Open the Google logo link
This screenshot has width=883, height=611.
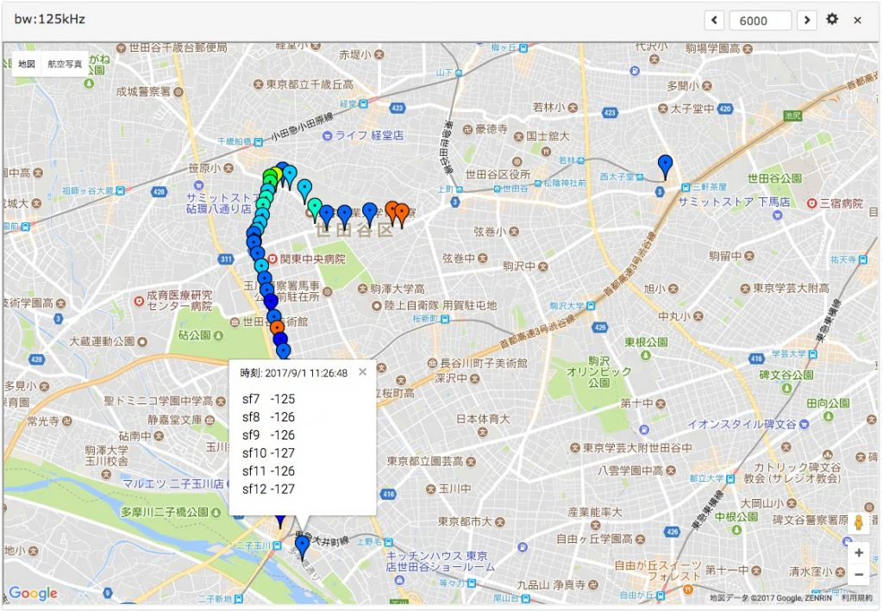(x=34, y=593)
